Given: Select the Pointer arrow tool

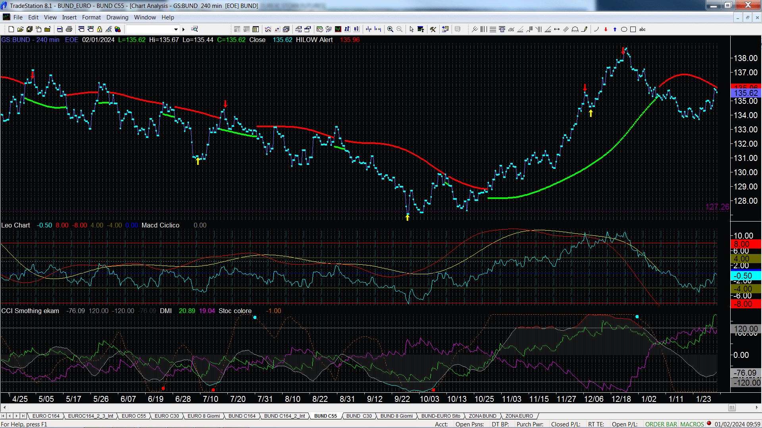Looking at the screenshot, I should [412, 29].
